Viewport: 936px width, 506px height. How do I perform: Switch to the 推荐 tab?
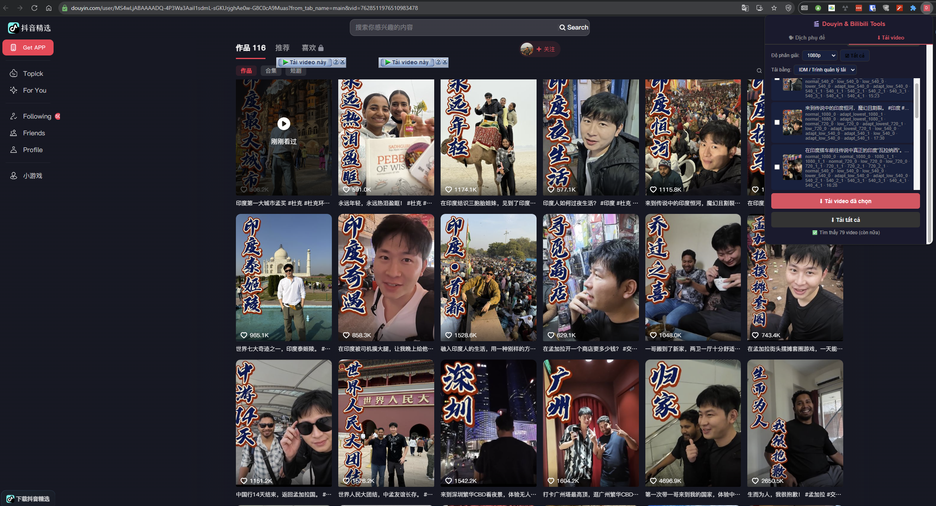282,48
